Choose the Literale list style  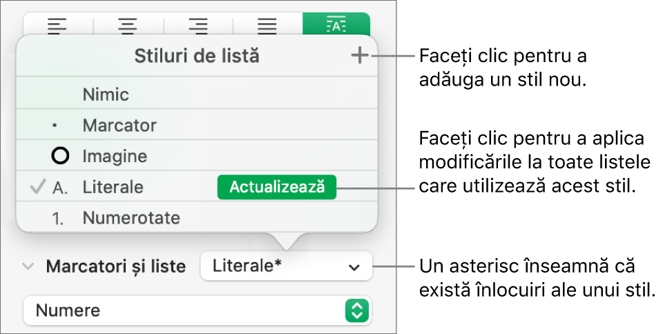coord(113,188)
